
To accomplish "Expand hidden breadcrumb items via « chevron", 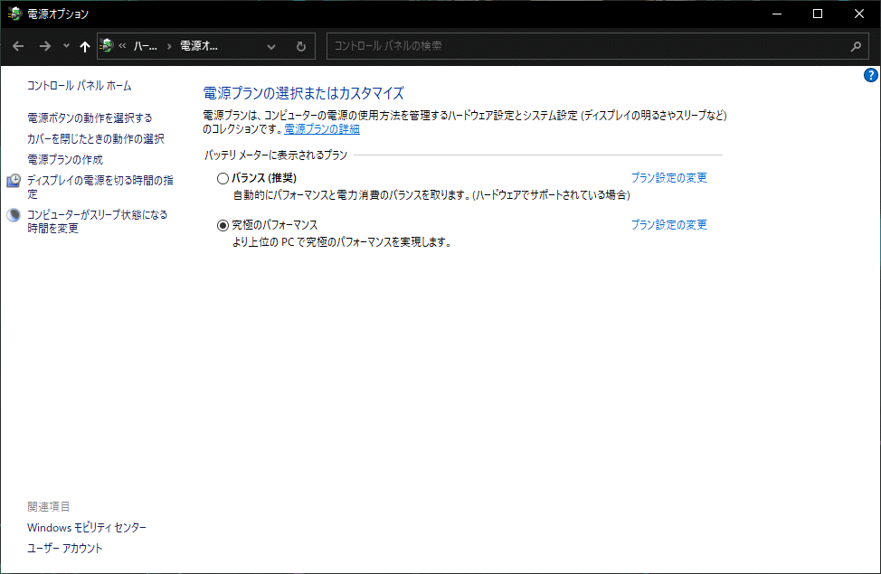I will [x=123, y=46].
